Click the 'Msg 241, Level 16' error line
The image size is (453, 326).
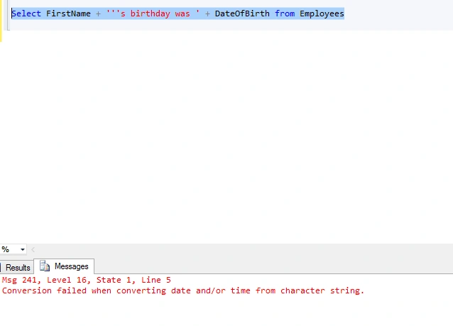(87, 280)
